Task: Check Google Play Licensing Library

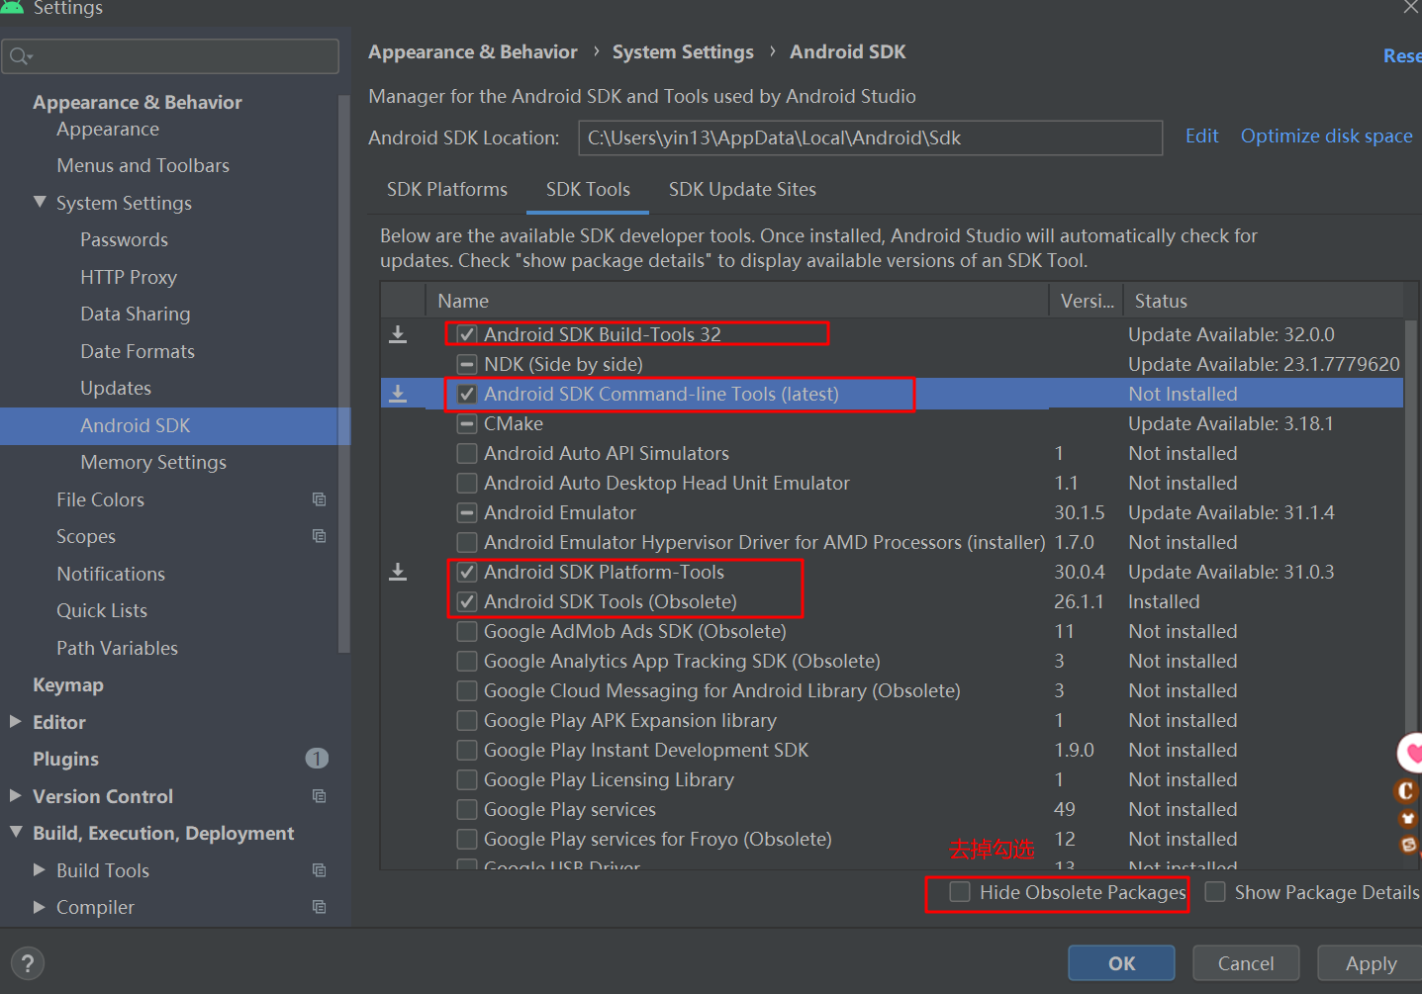Action: click(467, 779)
